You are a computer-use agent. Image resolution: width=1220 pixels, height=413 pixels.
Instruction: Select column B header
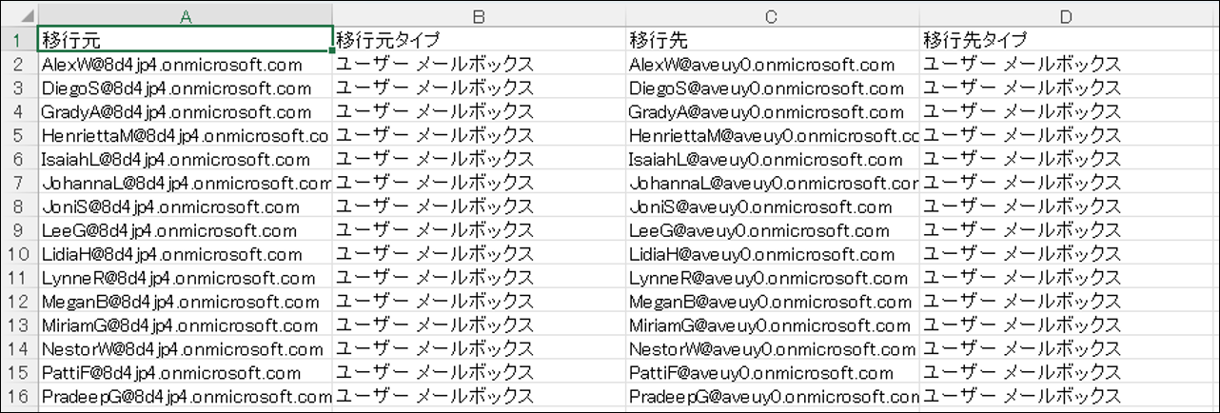[479, 16]
